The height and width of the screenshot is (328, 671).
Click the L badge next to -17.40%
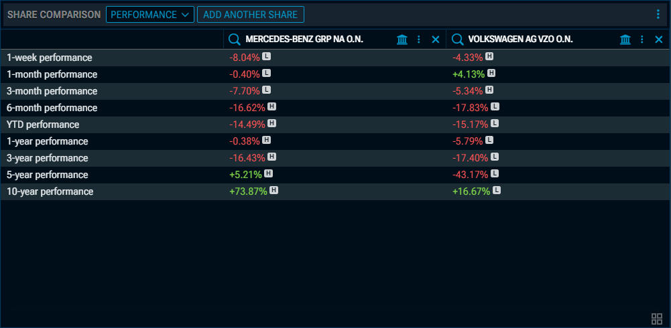[x=495, y=157]
